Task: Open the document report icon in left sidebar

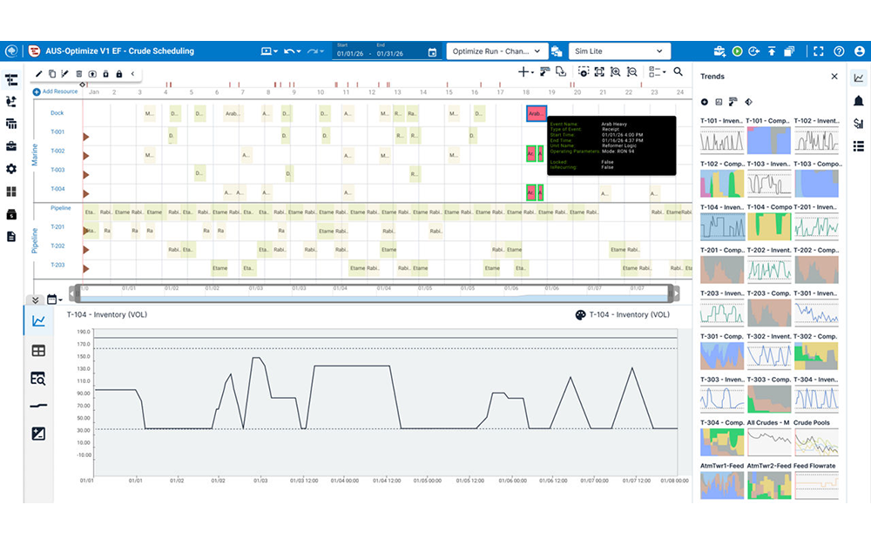Action: pyautogui.click(x=11, y=237)
